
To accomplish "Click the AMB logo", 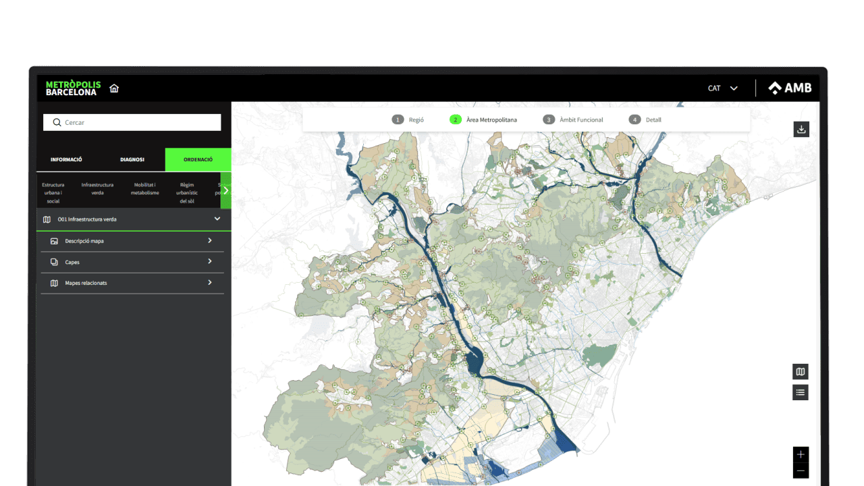I will point(790,88).
